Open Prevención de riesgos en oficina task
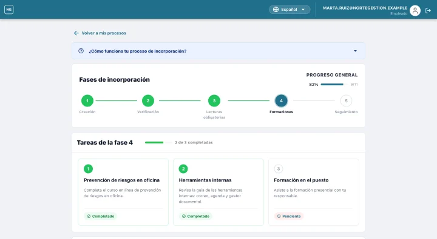 click(123, 192)
